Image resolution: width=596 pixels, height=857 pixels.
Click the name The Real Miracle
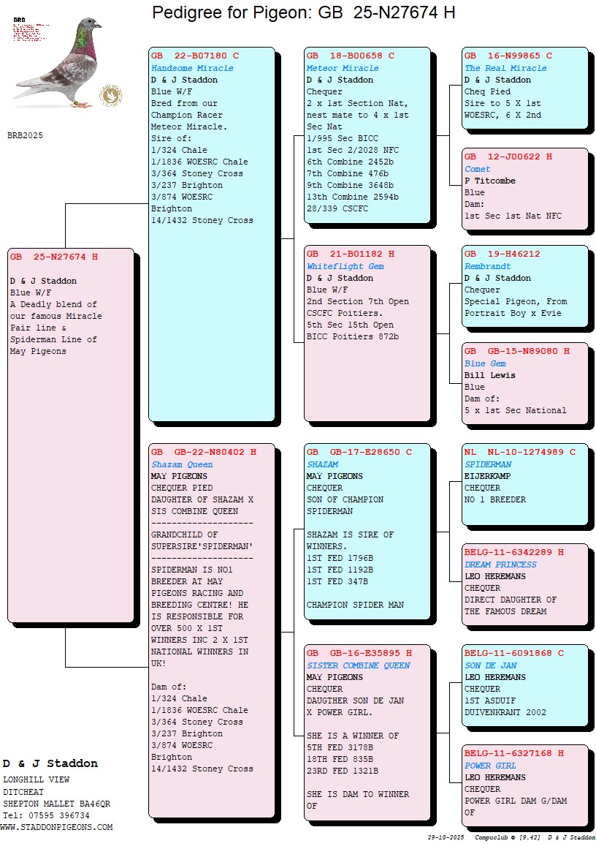coord(505,68)
